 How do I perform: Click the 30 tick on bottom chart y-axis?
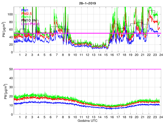11,87
